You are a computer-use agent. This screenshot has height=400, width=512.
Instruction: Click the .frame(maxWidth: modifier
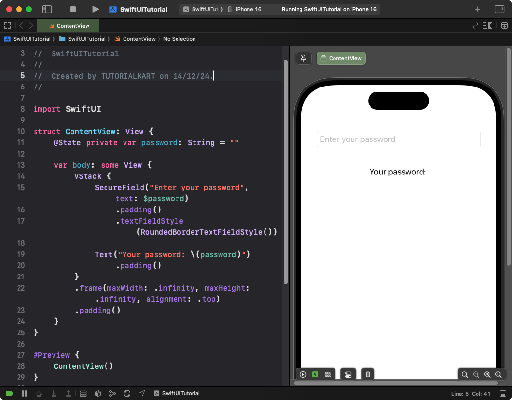111,288
